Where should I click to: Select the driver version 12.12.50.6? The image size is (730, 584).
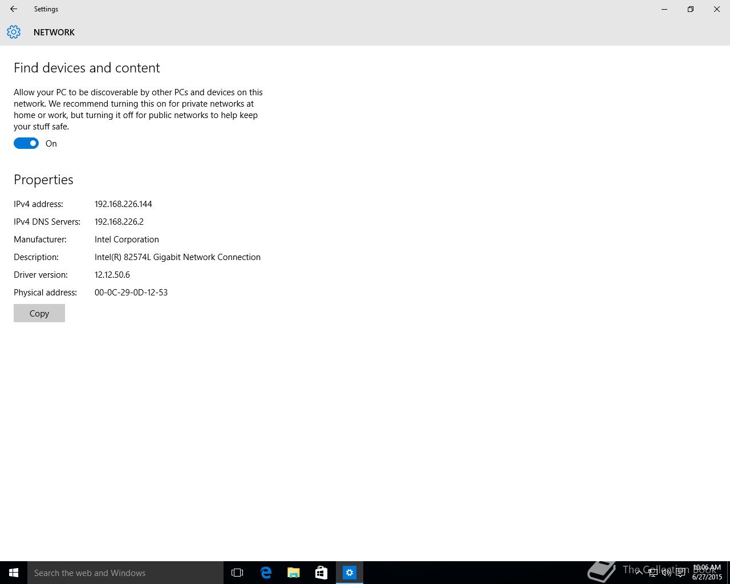point(112,275)
